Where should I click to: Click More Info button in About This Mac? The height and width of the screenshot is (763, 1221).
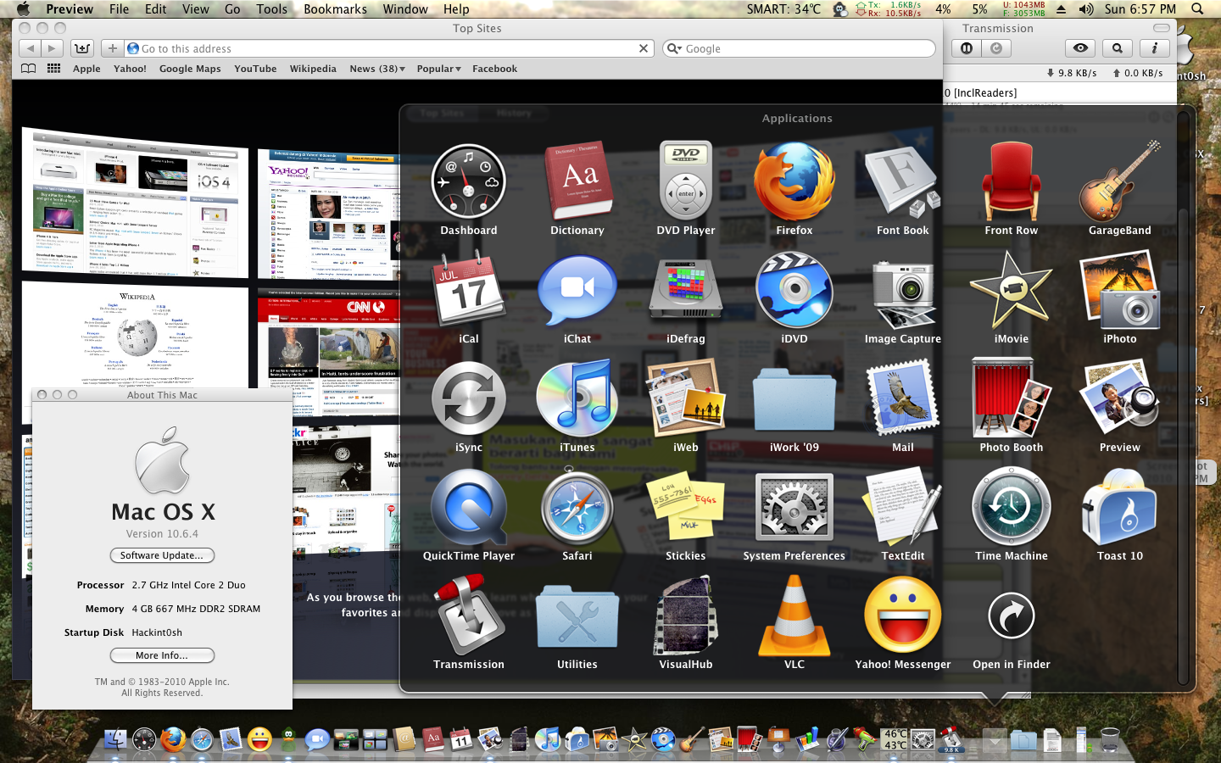[162, 655]
